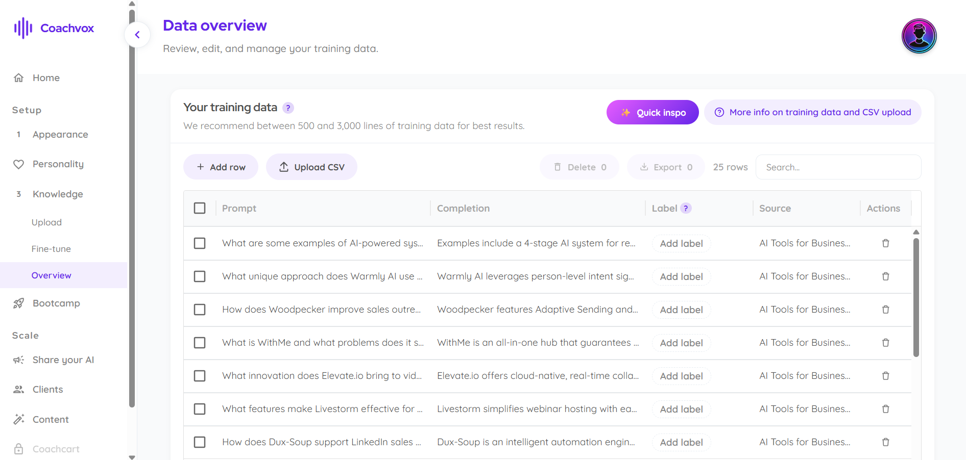Add label to AI-powered systems row
The width and height of the screenshot is (966, 460).
click(681, 243)
